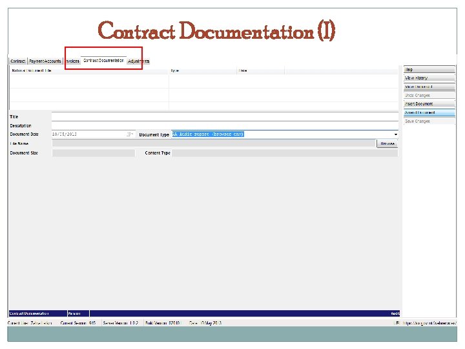Focus the Title input field
Image resolution: width=465 pixels, height=349 pixels.
pyautogui.click(x=225, y=116)
